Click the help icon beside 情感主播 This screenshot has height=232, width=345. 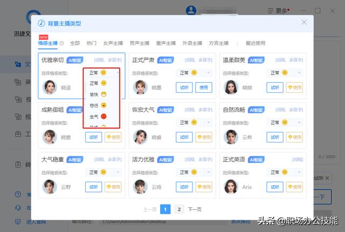pos(62,43)
